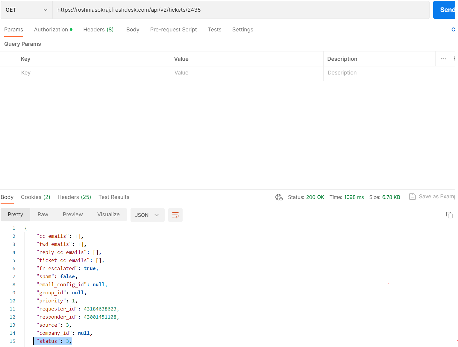Open the GET method dropdown

[27, 10]
